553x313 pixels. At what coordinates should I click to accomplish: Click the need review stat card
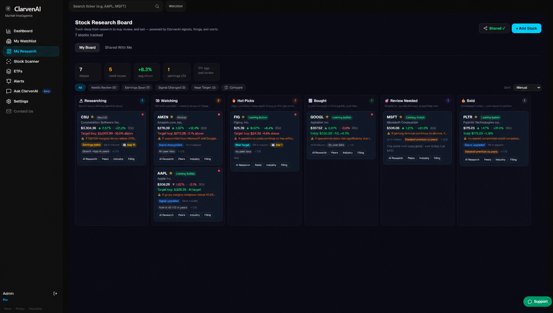point(117,72)
